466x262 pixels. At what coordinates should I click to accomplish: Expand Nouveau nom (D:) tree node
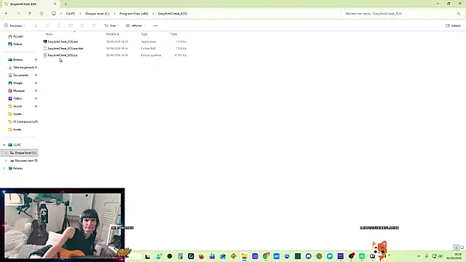(6, 160)
